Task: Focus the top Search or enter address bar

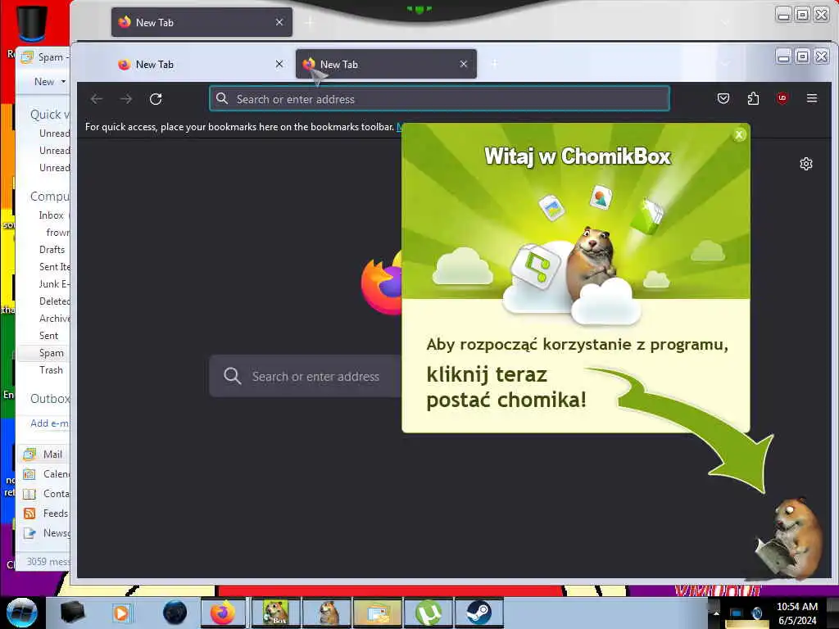Action: [439, 99]
